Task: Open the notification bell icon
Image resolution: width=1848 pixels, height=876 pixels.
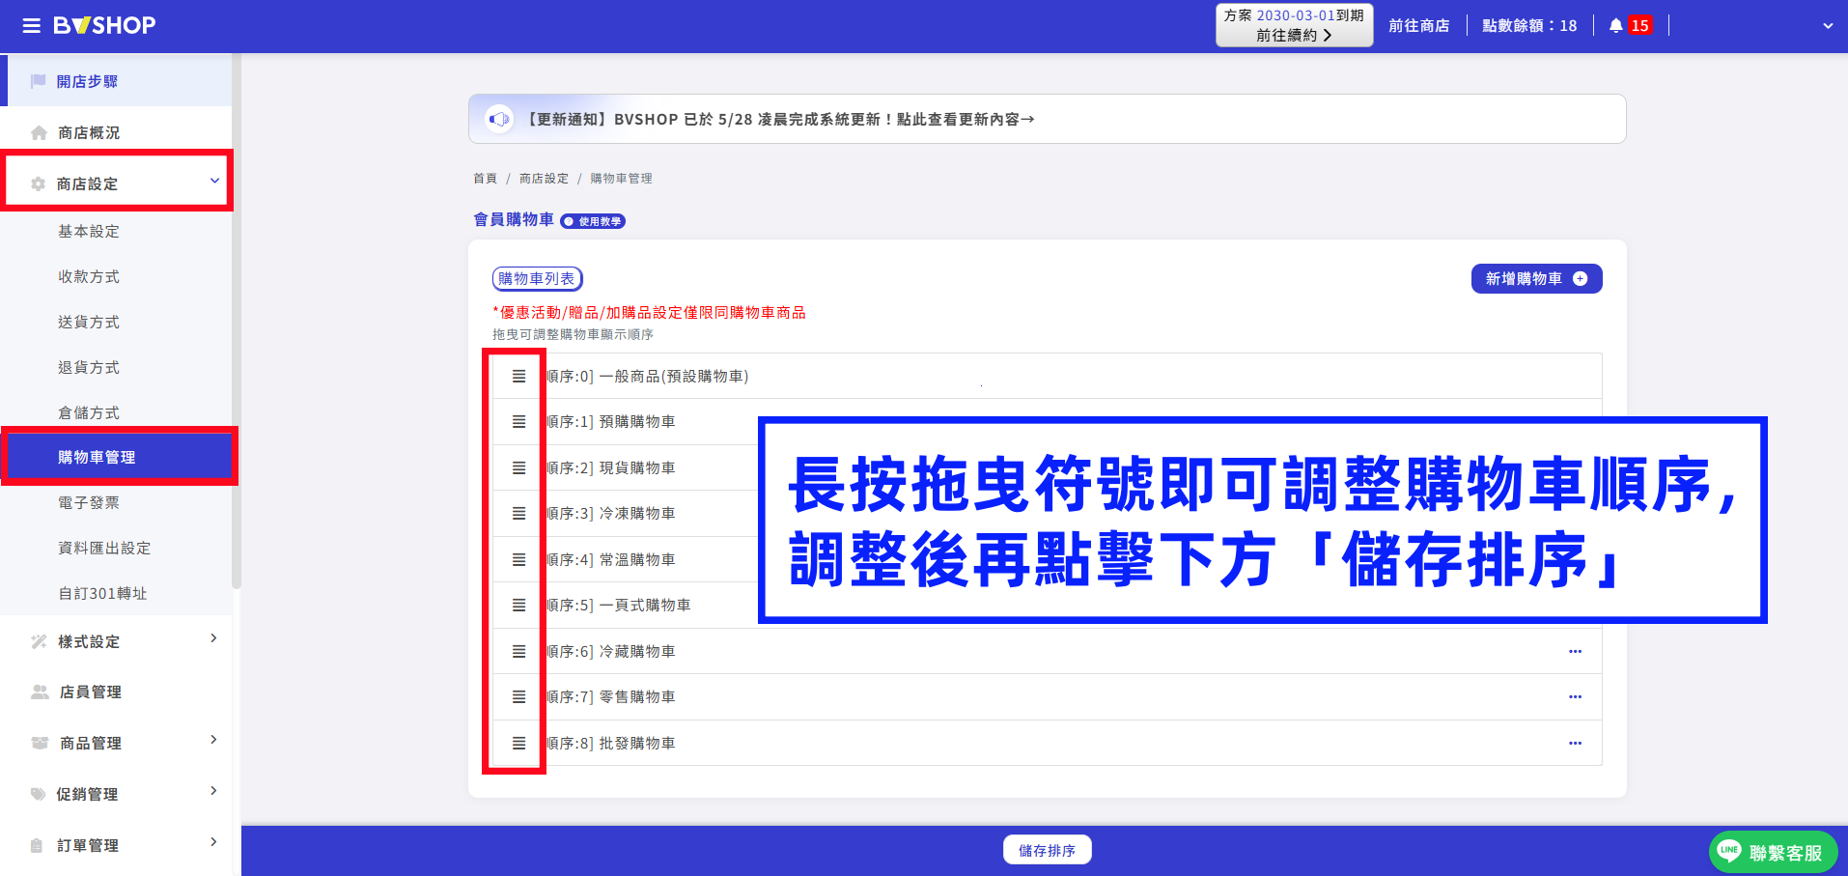Action: pos(1616,26)
